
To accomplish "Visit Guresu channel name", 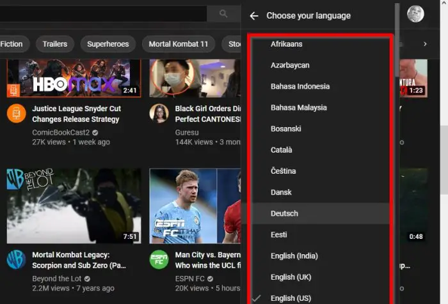I will [187, 132].
